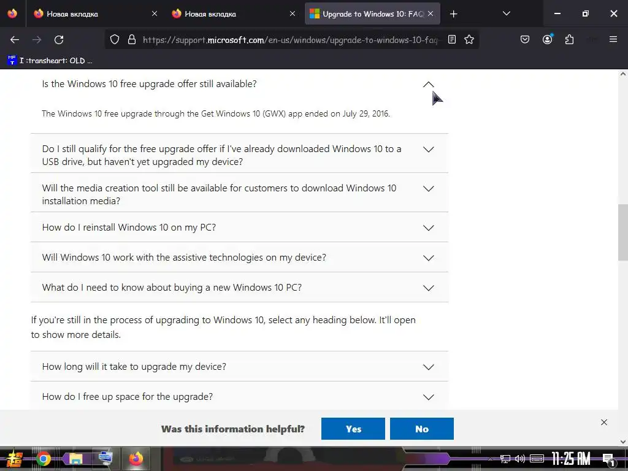This screenshot has height=471, width=628.
Task: Open a new tab with plus button
Action: click(453, 14)
